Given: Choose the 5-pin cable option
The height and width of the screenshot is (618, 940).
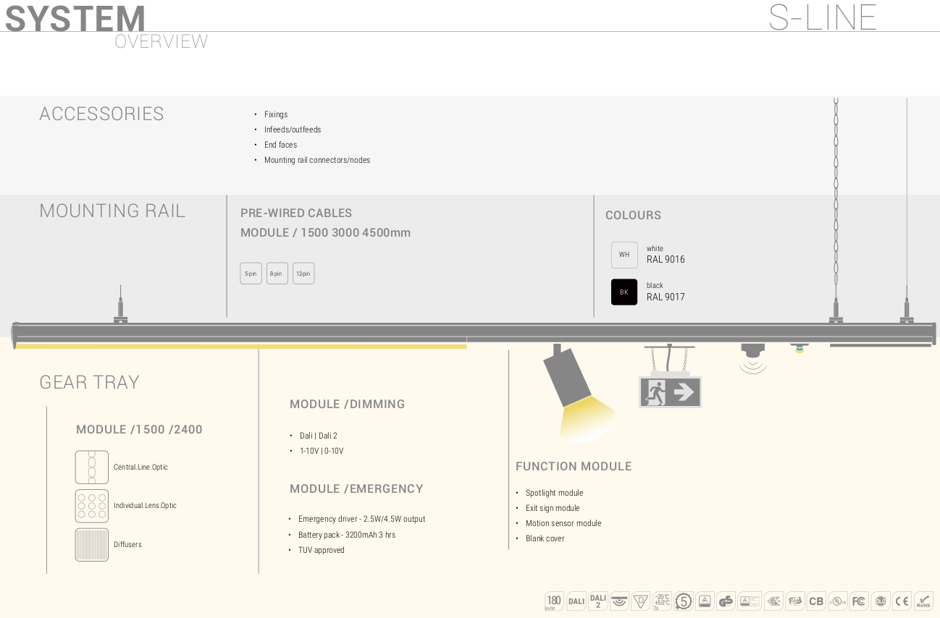Looking at the screenshot, I should click(251, 274).
